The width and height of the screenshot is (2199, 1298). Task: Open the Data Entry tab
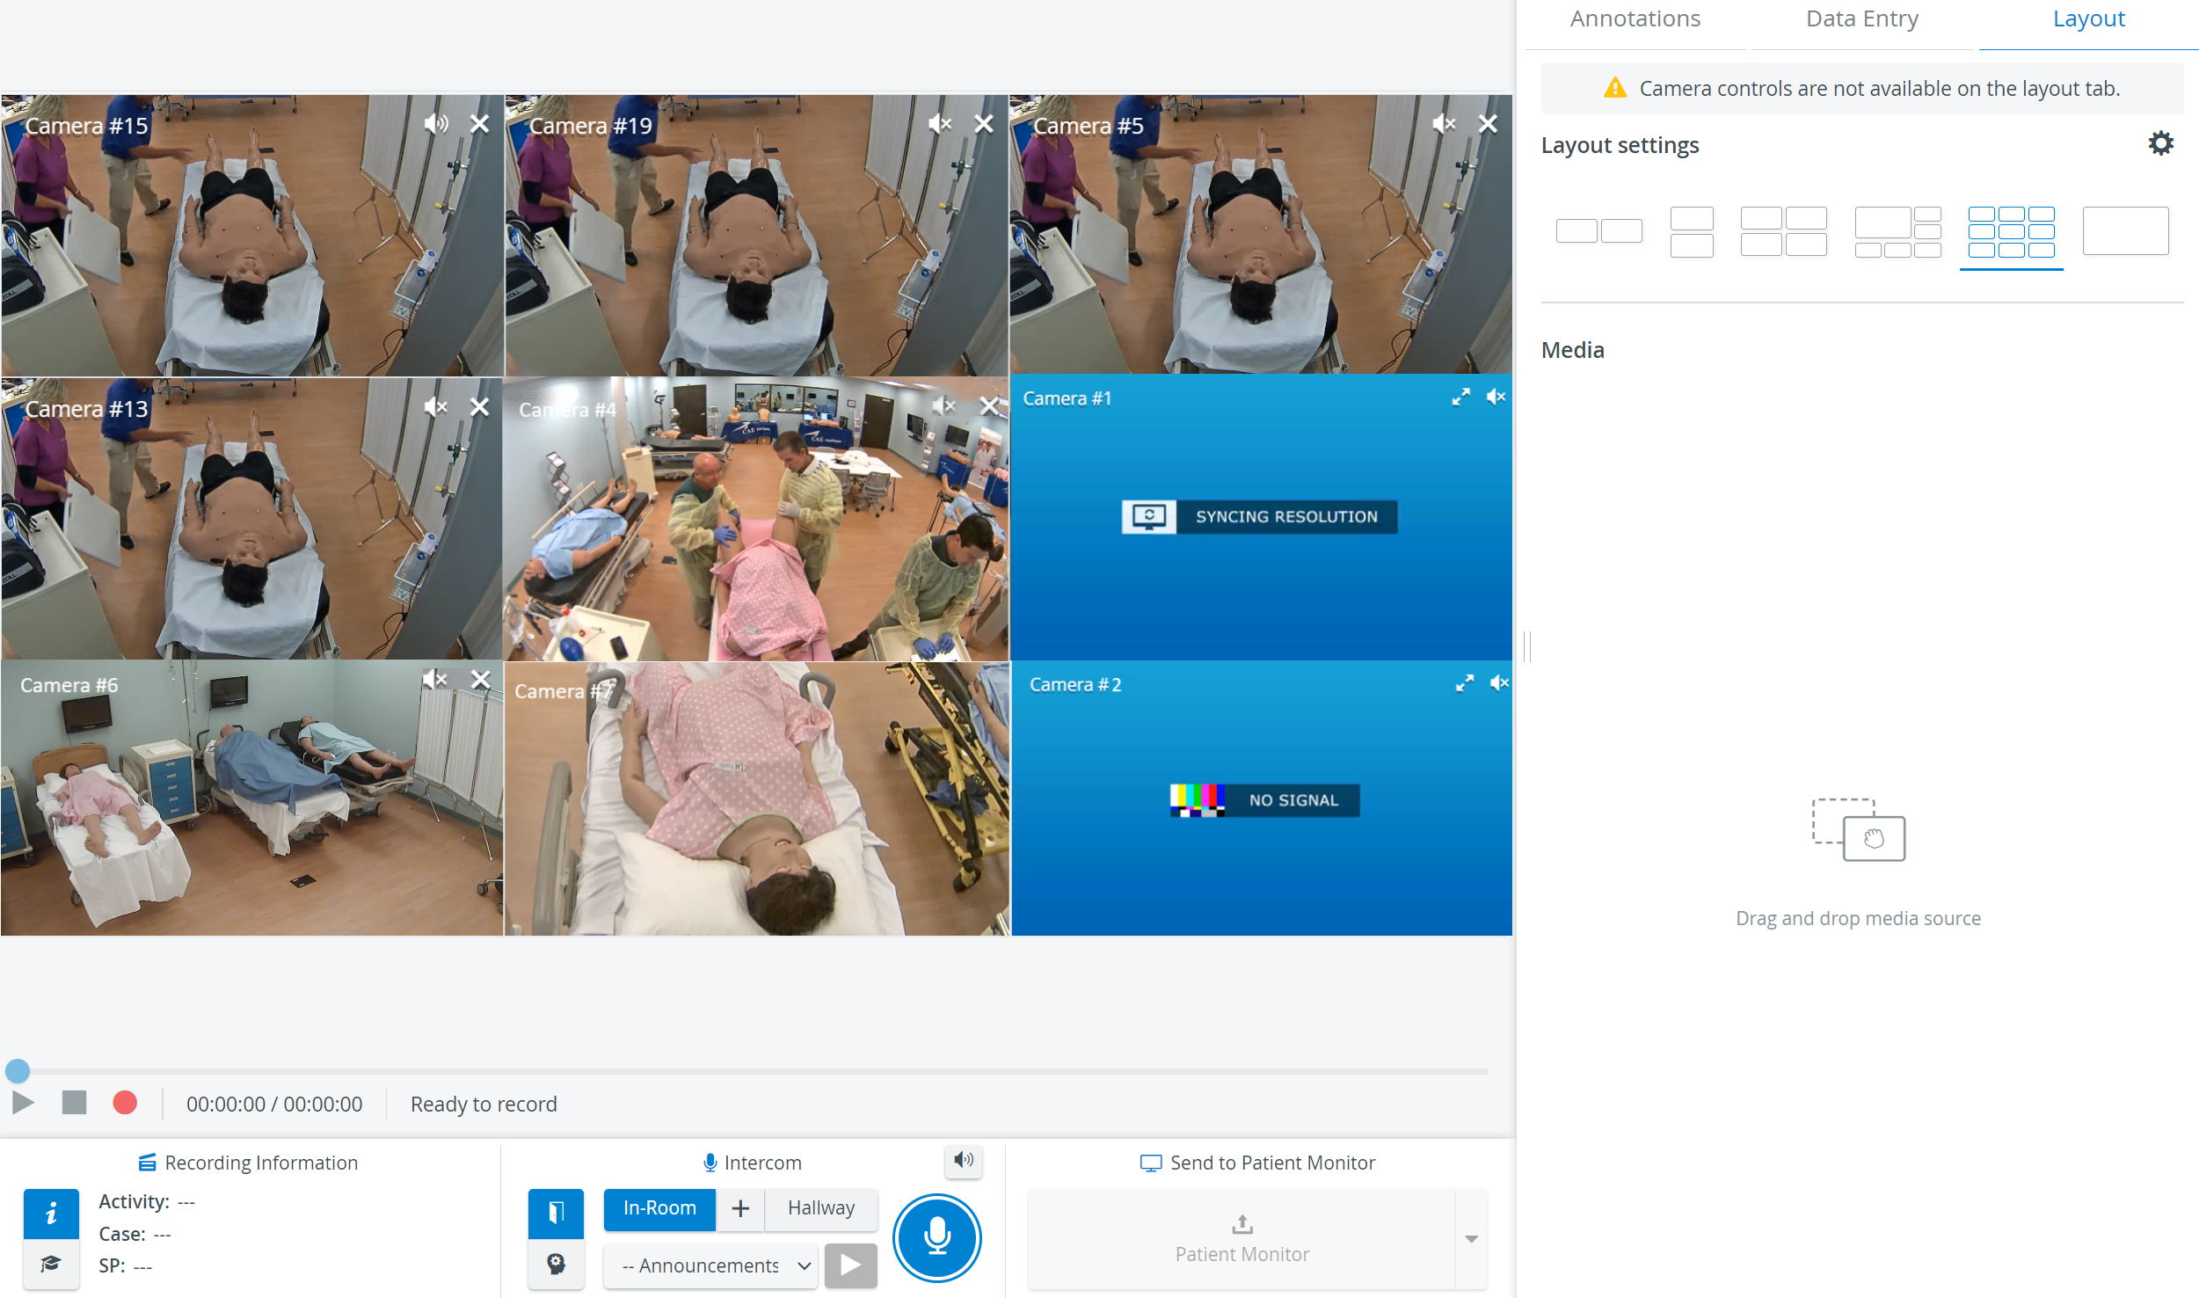pos(1861,19)
